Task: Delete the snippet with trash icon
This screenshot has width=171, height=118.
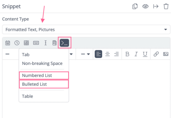Action: coord(166,6)
